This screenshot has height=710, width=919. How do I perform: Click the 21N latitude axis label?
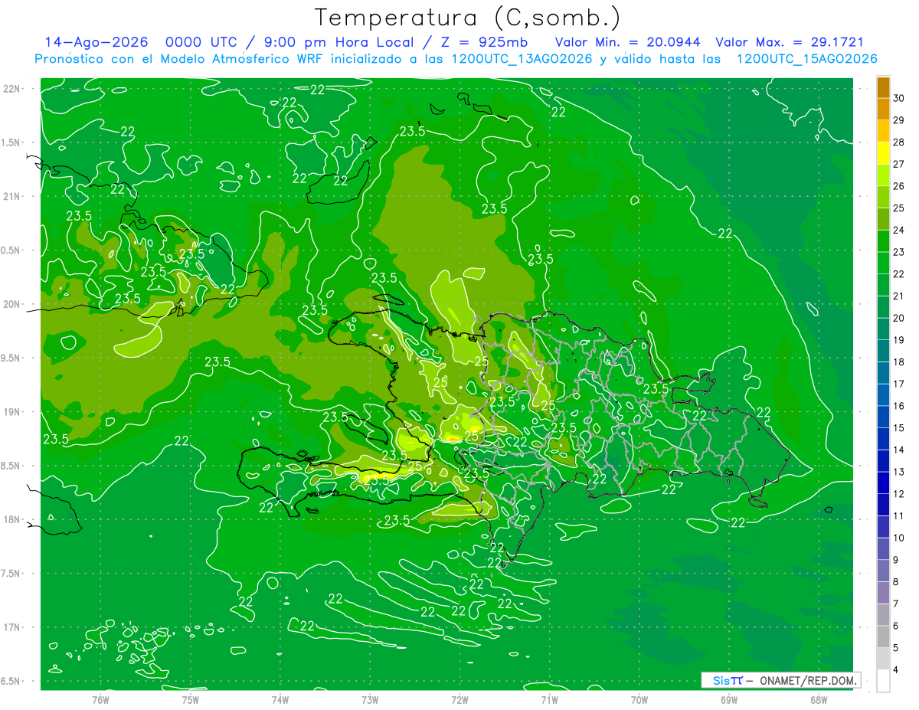coord(12,196)
